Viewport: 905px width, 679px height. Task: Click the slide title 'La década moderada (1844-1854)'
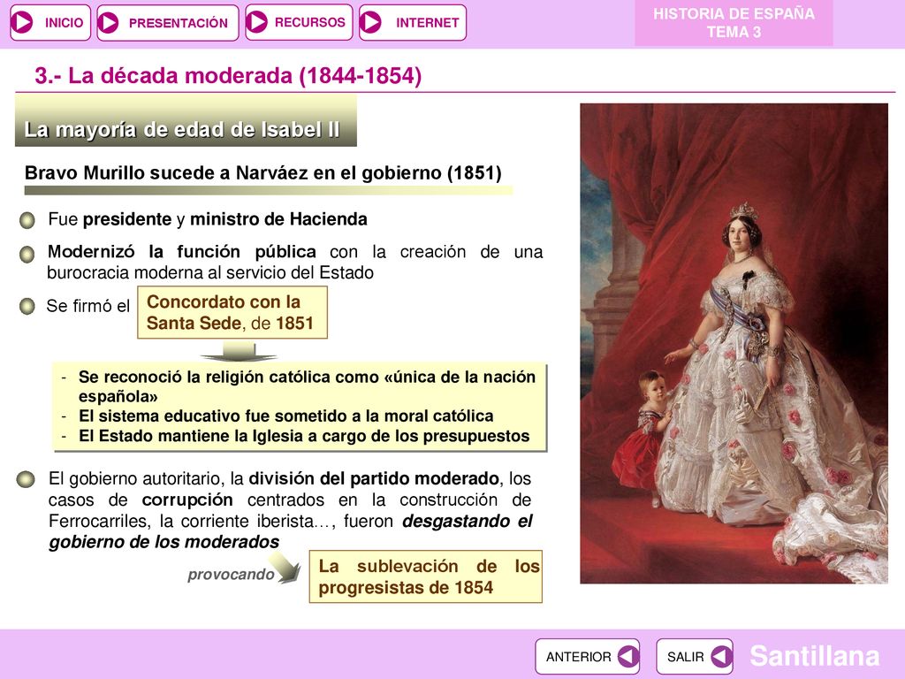click(228, 76)
